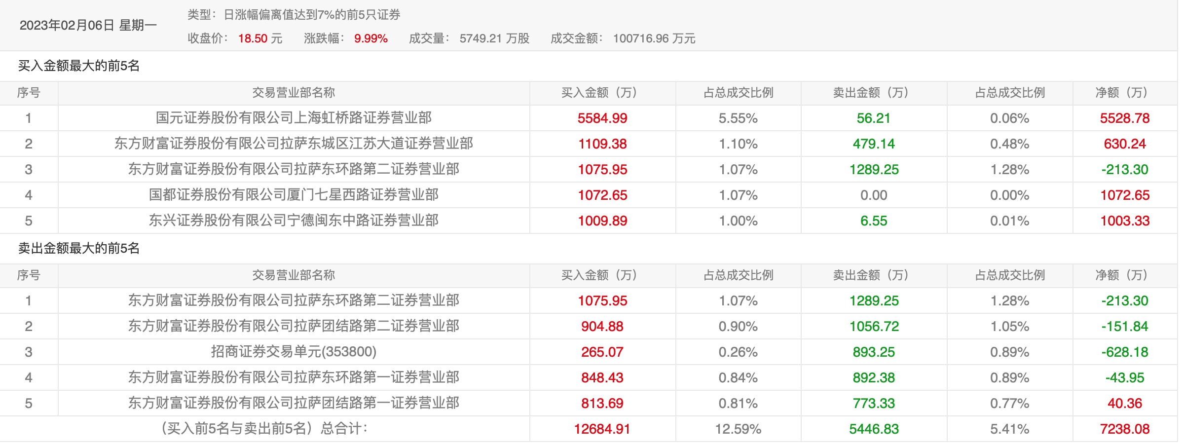This screenshot has height=446, width=1184.
Task: Select the 893.25 sell amount cell
Action: tap(873, 352)
